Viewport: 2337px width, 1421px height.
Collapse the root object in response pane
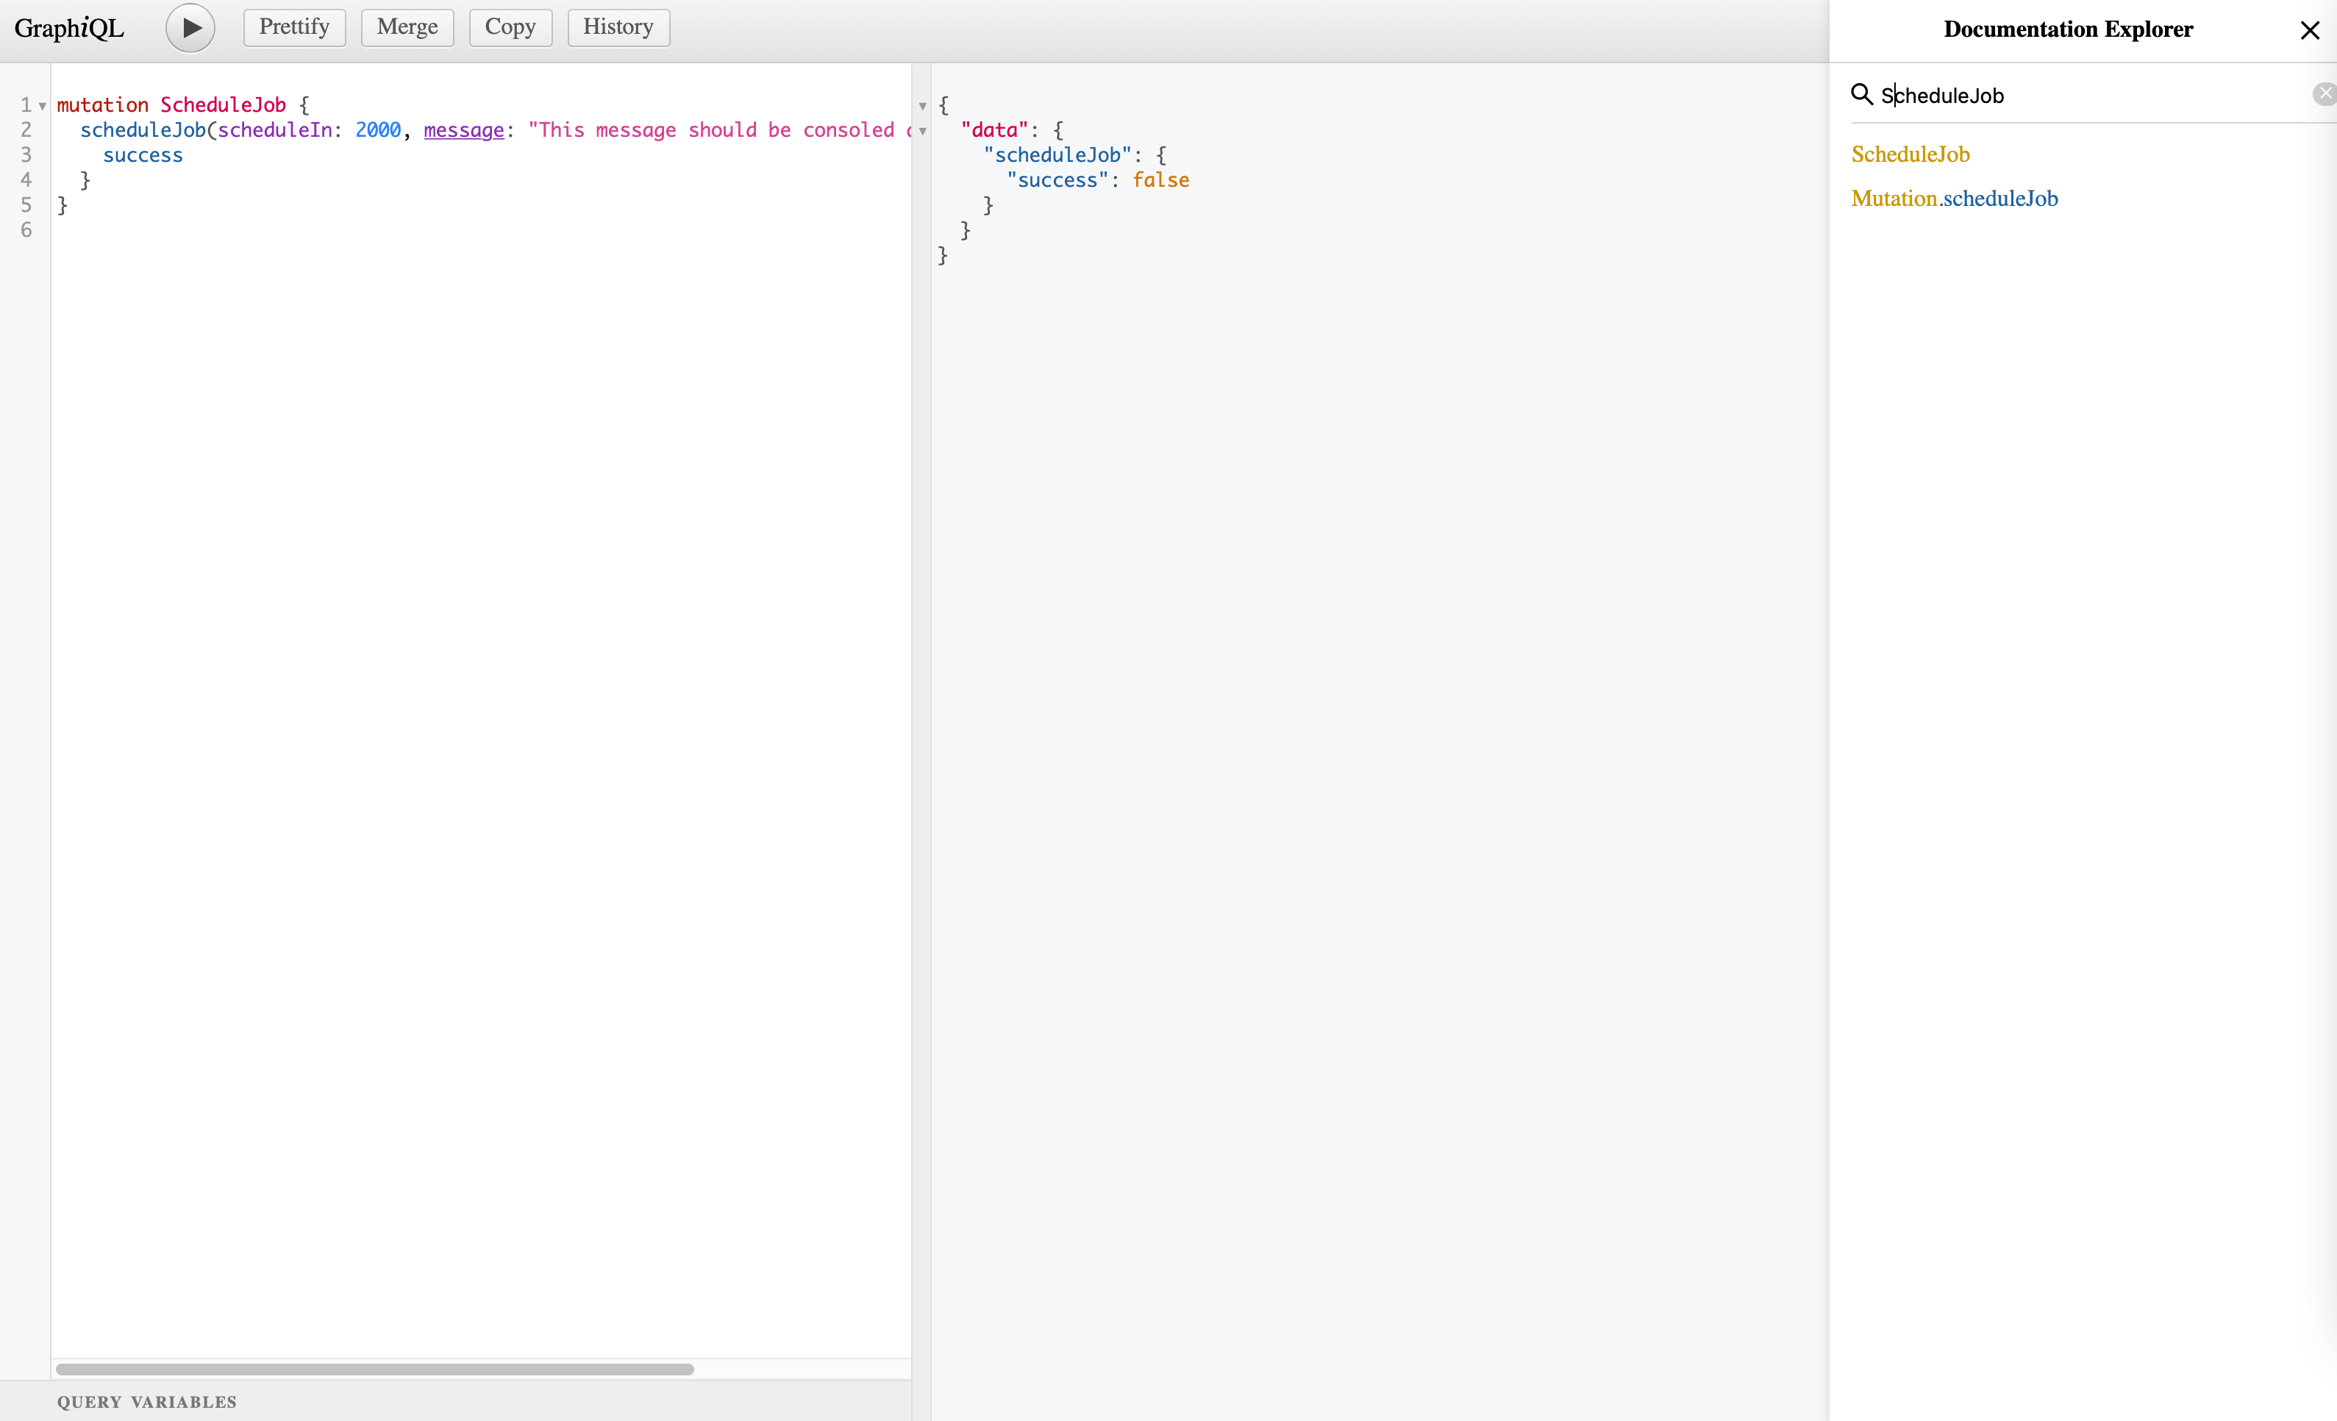point(922,105)
